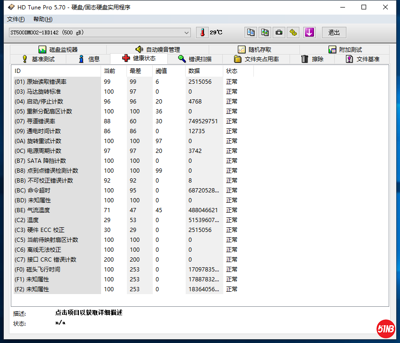Click the 阈值 column header
The height and width of the screenshot is (343, 400).
point(161,71)
